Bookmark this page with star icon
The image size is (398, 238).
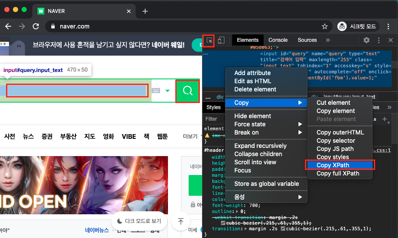(325, 26)
